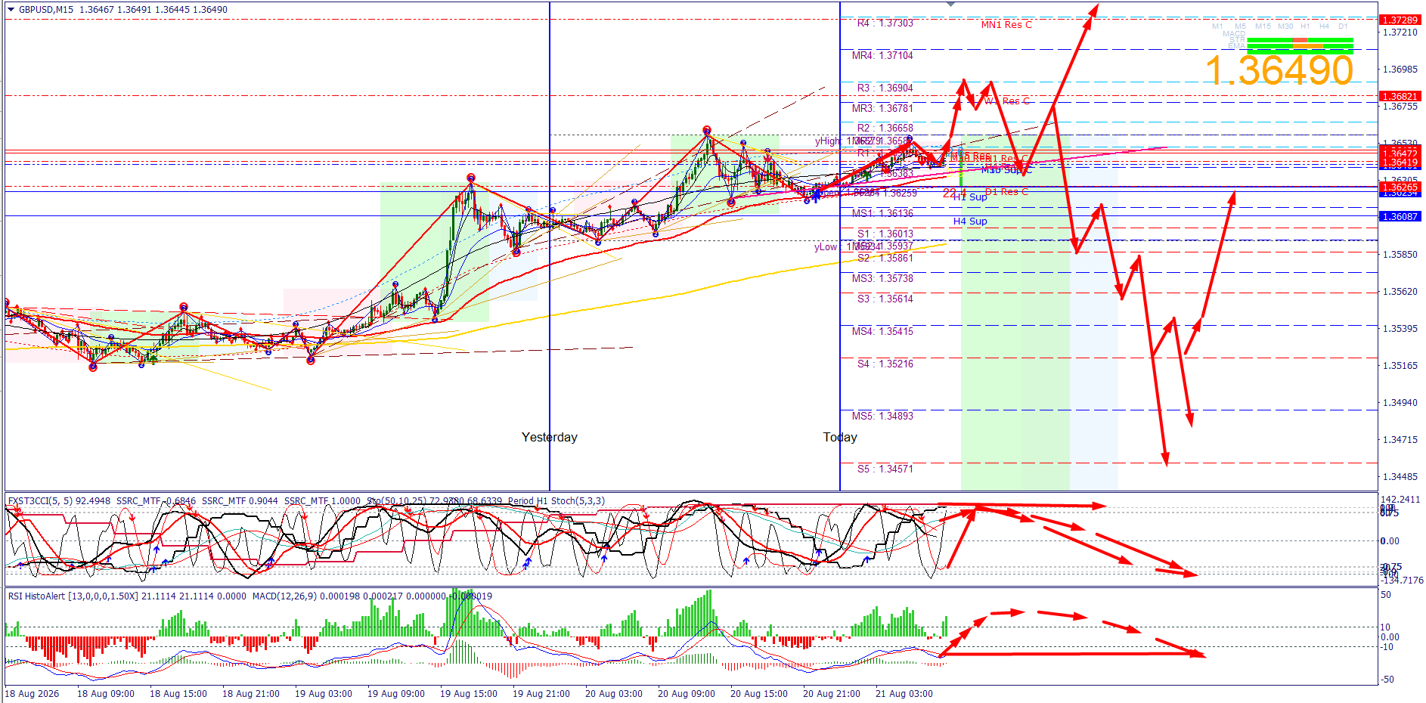Select the S2 : 1.35861 pivot label

click(x=885, y=258)
